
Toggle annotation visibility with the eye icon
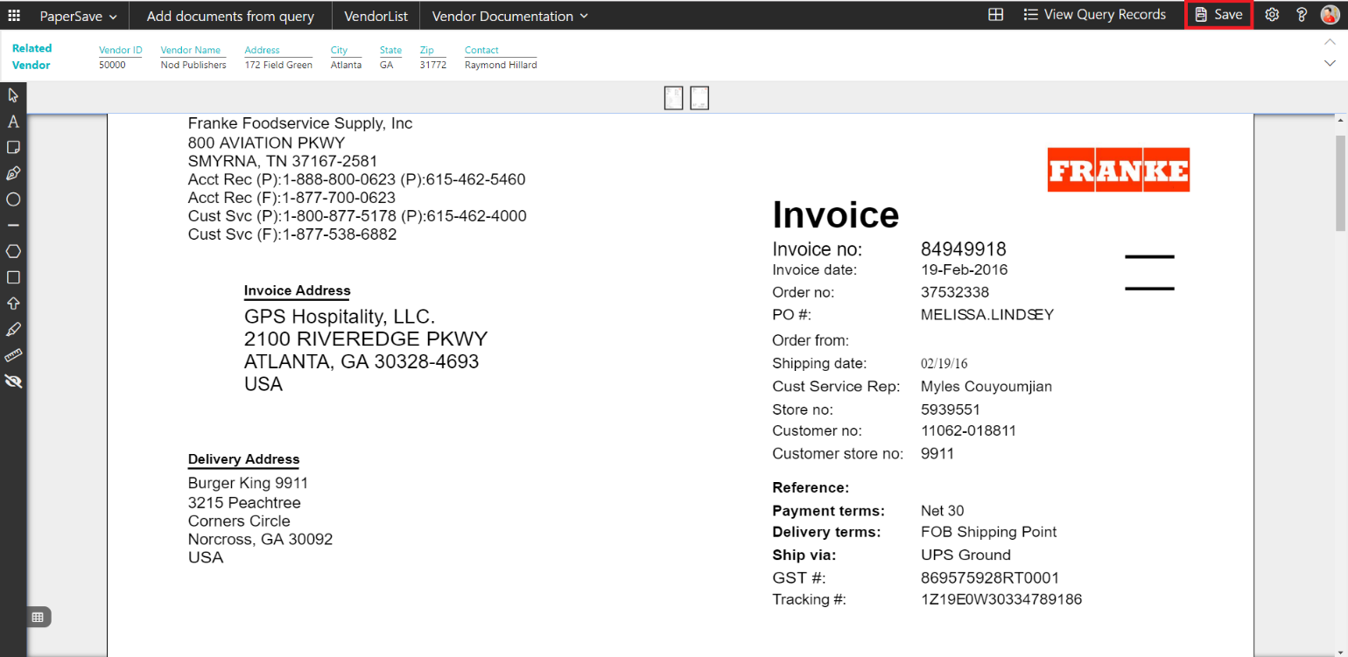(x=13, y=381)
